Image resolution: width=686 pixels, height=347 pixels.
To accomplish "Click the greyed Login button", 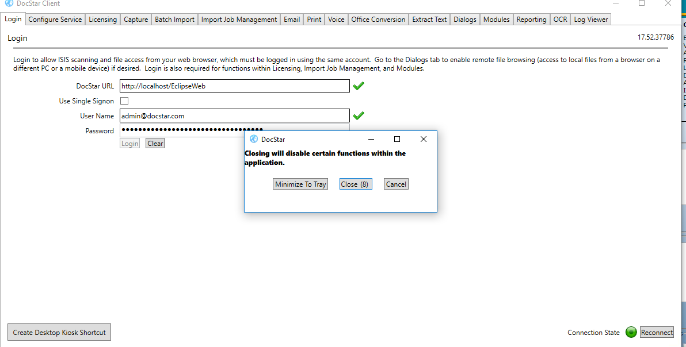I will tap(130, 143).
